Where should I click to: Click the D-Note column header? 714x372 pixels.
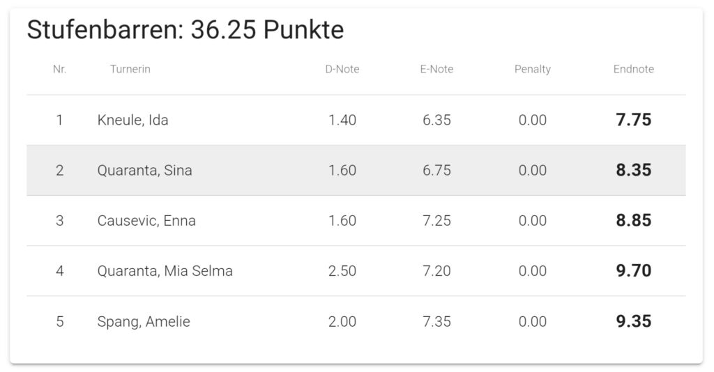[x=342, y=69]
